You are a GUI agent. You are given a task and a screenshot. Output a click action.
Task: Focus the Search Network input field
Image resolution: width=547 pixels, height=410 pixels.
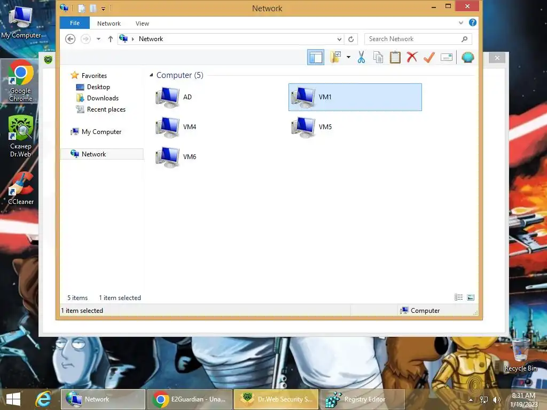point(413,39)
